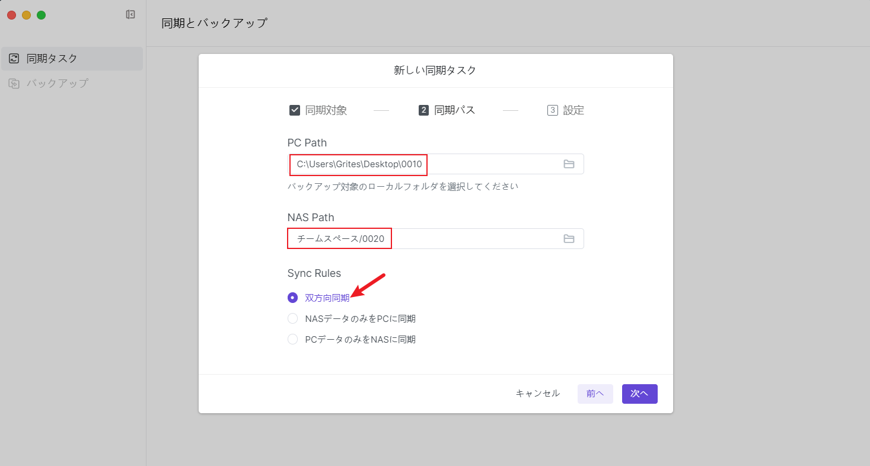Open the バックアップ section label in the sidebar

coord(58,84)
